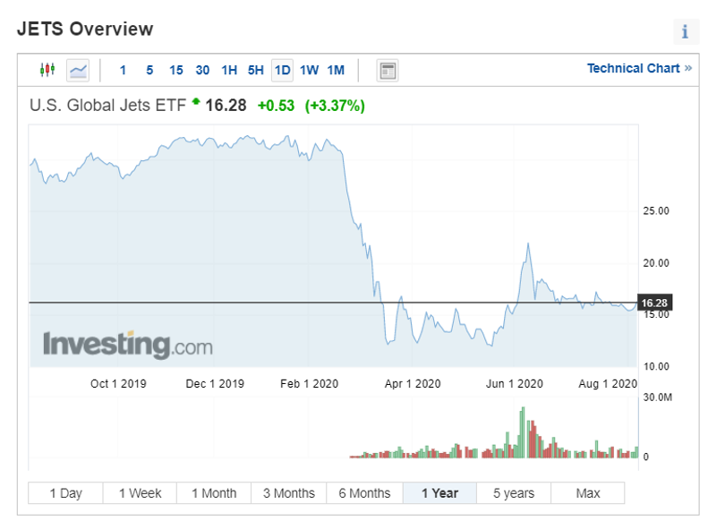Click the 25.00 price axis label
708x521 pixels.
point(656,211)
